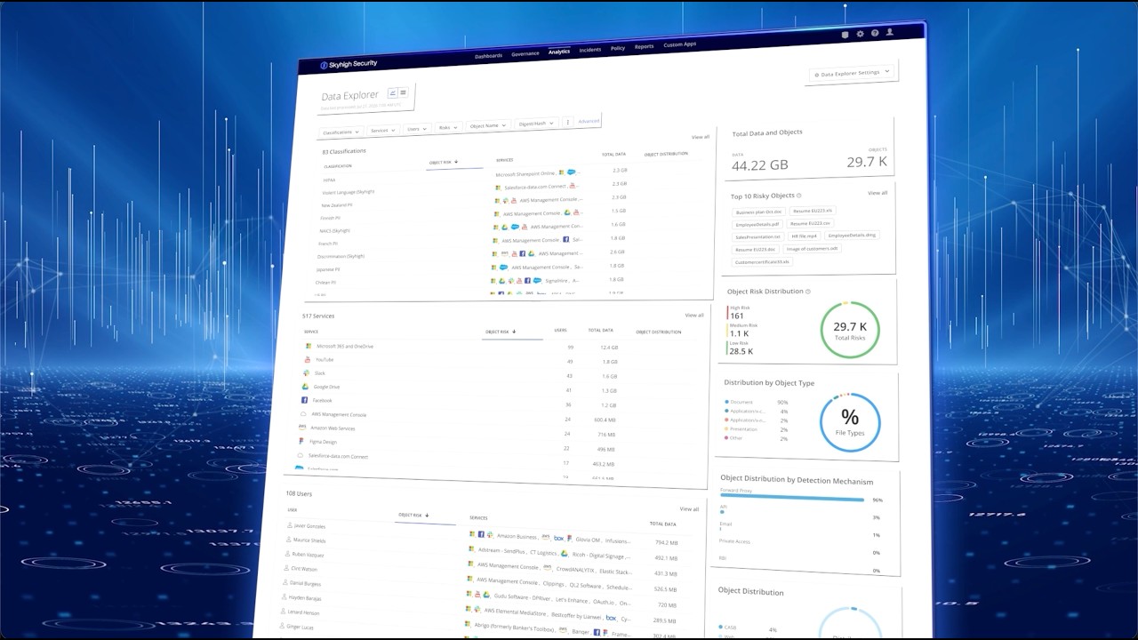Image resolution: width=1138 pixels, height=640 pixels.
Task: Select the HR file.mp4 object tag
Action: click(805, 236)
